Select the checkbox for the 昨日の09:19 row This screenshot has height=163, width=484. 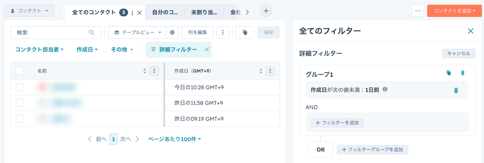coord(20,119)
